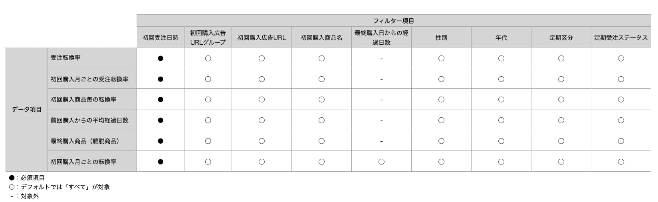
Task: Click the データ項目 row group label
Action: (27, 109)
